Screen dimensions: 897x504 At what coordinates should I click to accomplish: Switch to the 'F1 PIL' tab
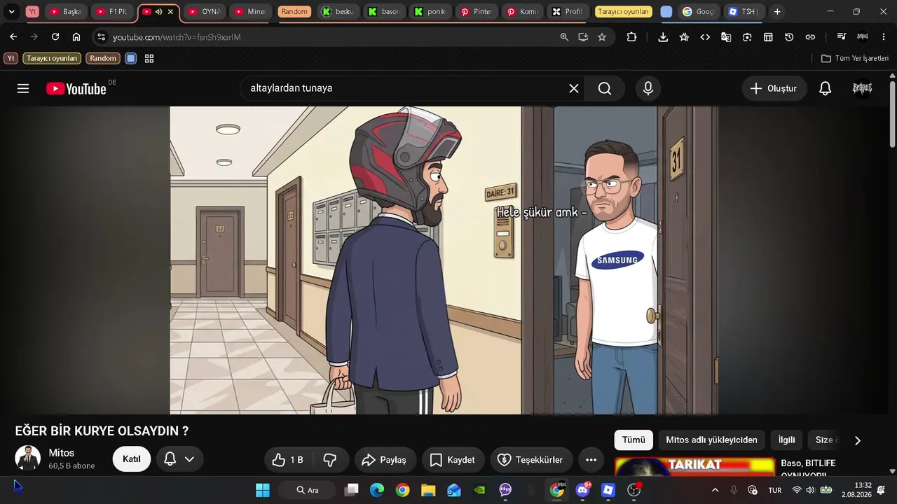point(112,12)
